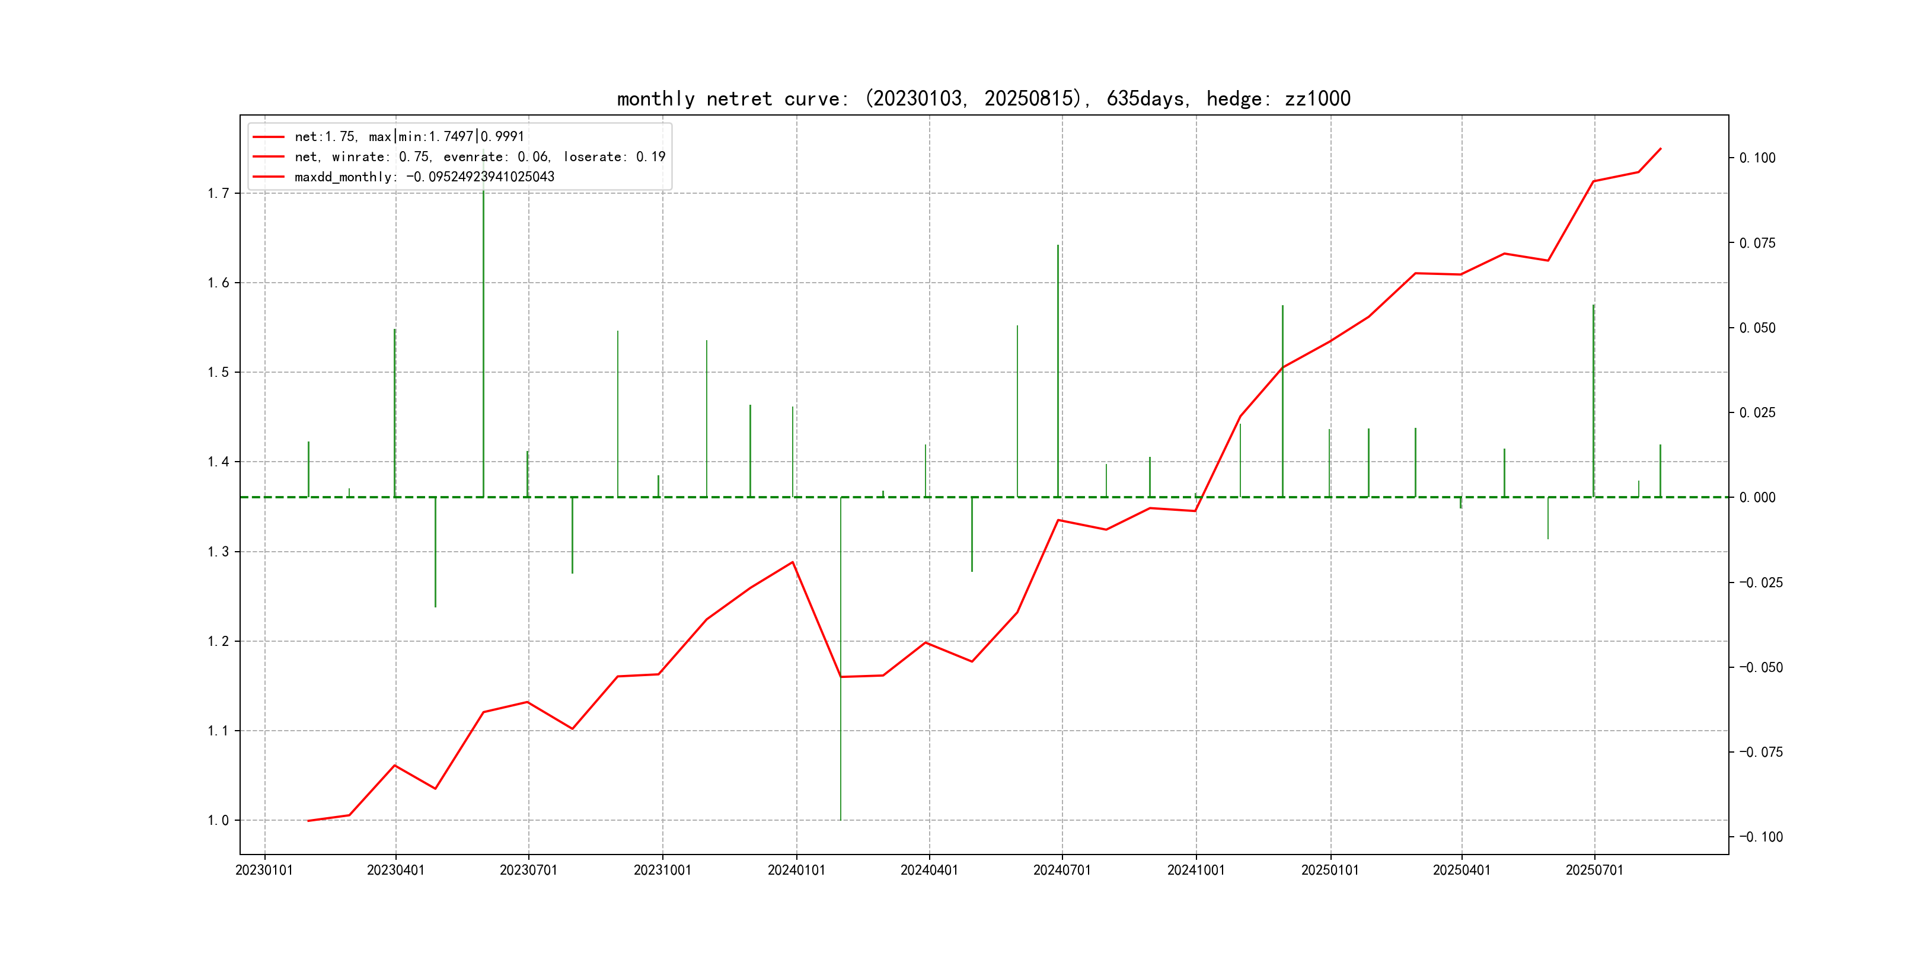Click the 0.000 tick on right axis

pos(1757,498)
